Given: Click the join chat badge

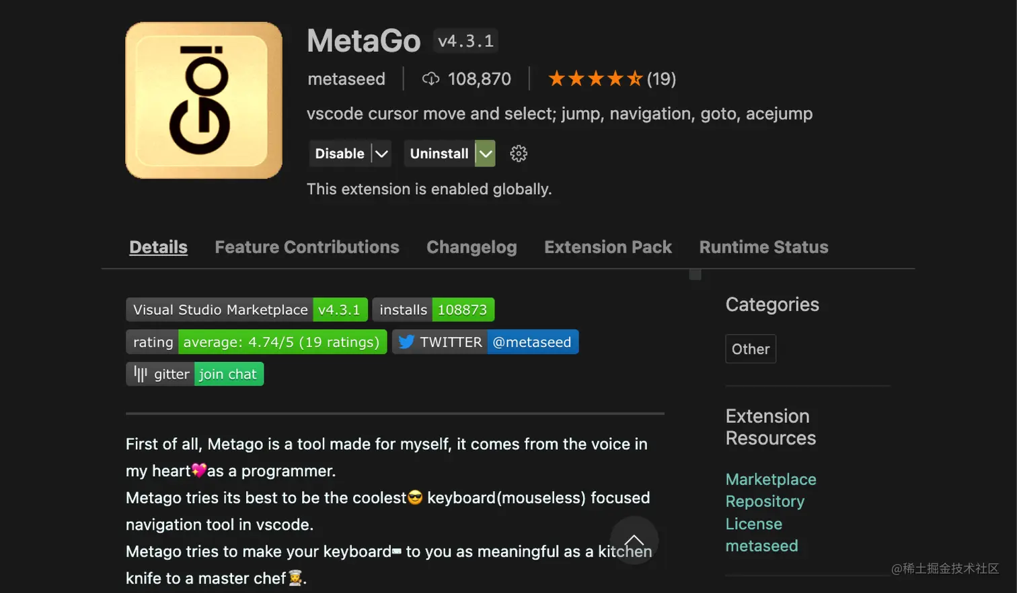Looking at the screenshot, I should (229, 373).
